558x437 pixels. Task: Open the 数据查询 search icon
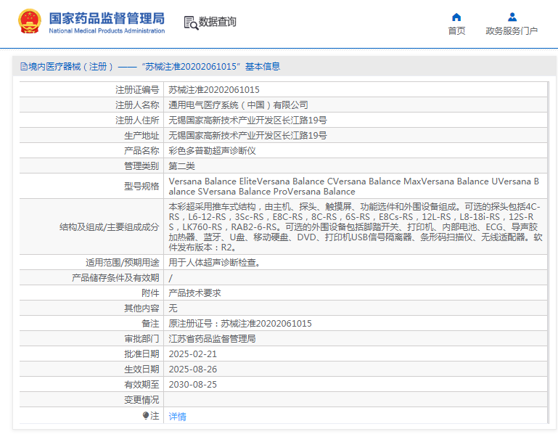[x=191, y=23]
